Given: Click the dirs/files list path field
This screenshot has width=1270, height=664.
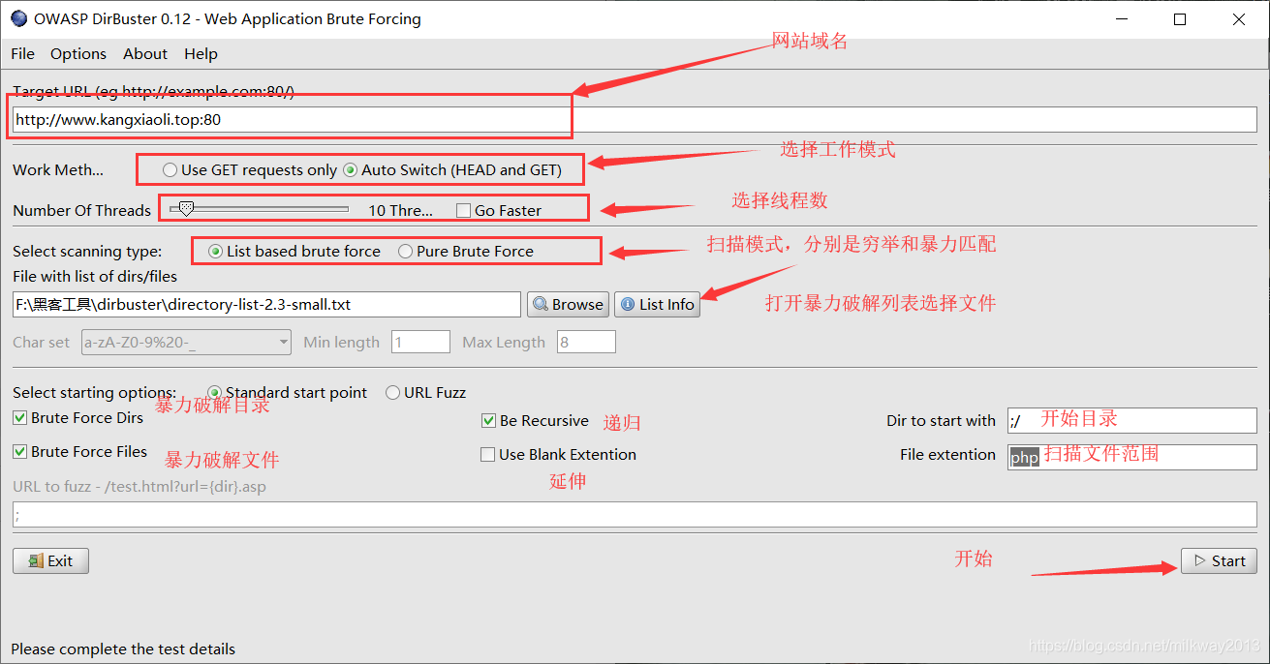Looking at the screenshot, I should pos(266,304).
